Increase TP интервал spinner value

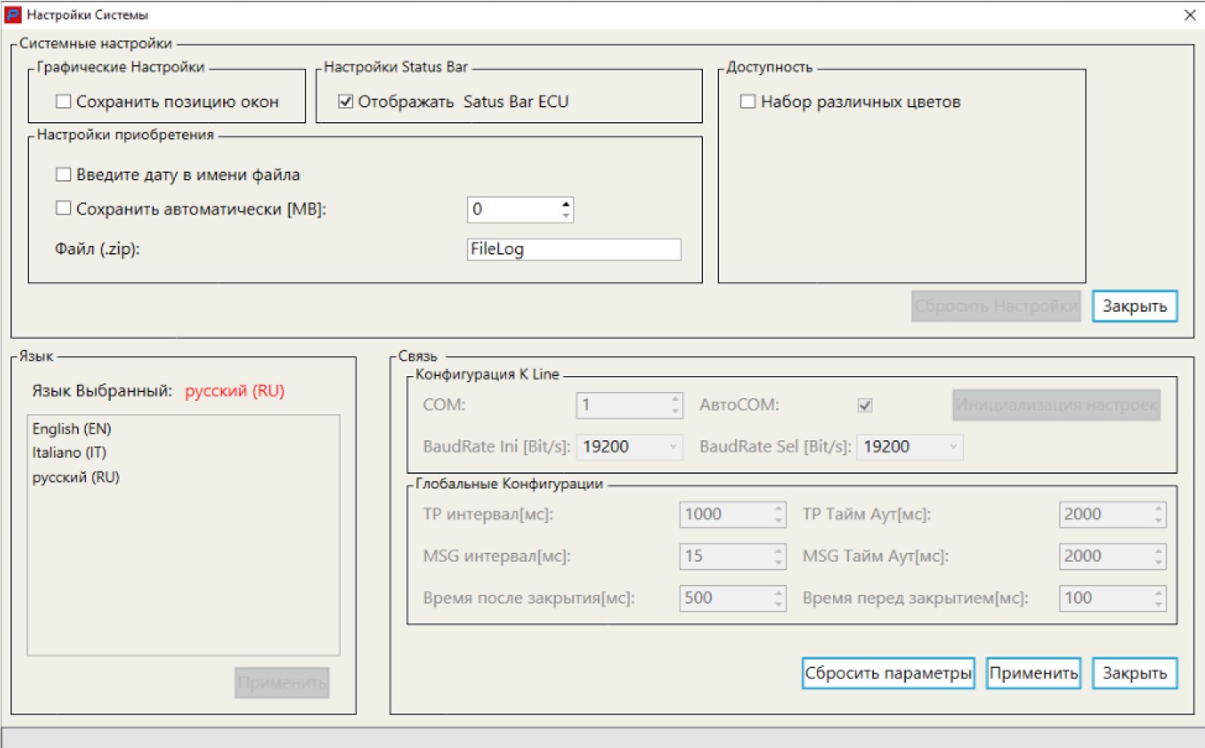point(778,509)
